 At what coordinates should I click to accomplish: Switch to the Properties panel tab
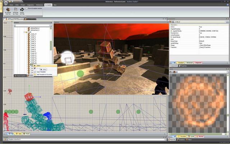pyautogui.click(x=183, y=66)
